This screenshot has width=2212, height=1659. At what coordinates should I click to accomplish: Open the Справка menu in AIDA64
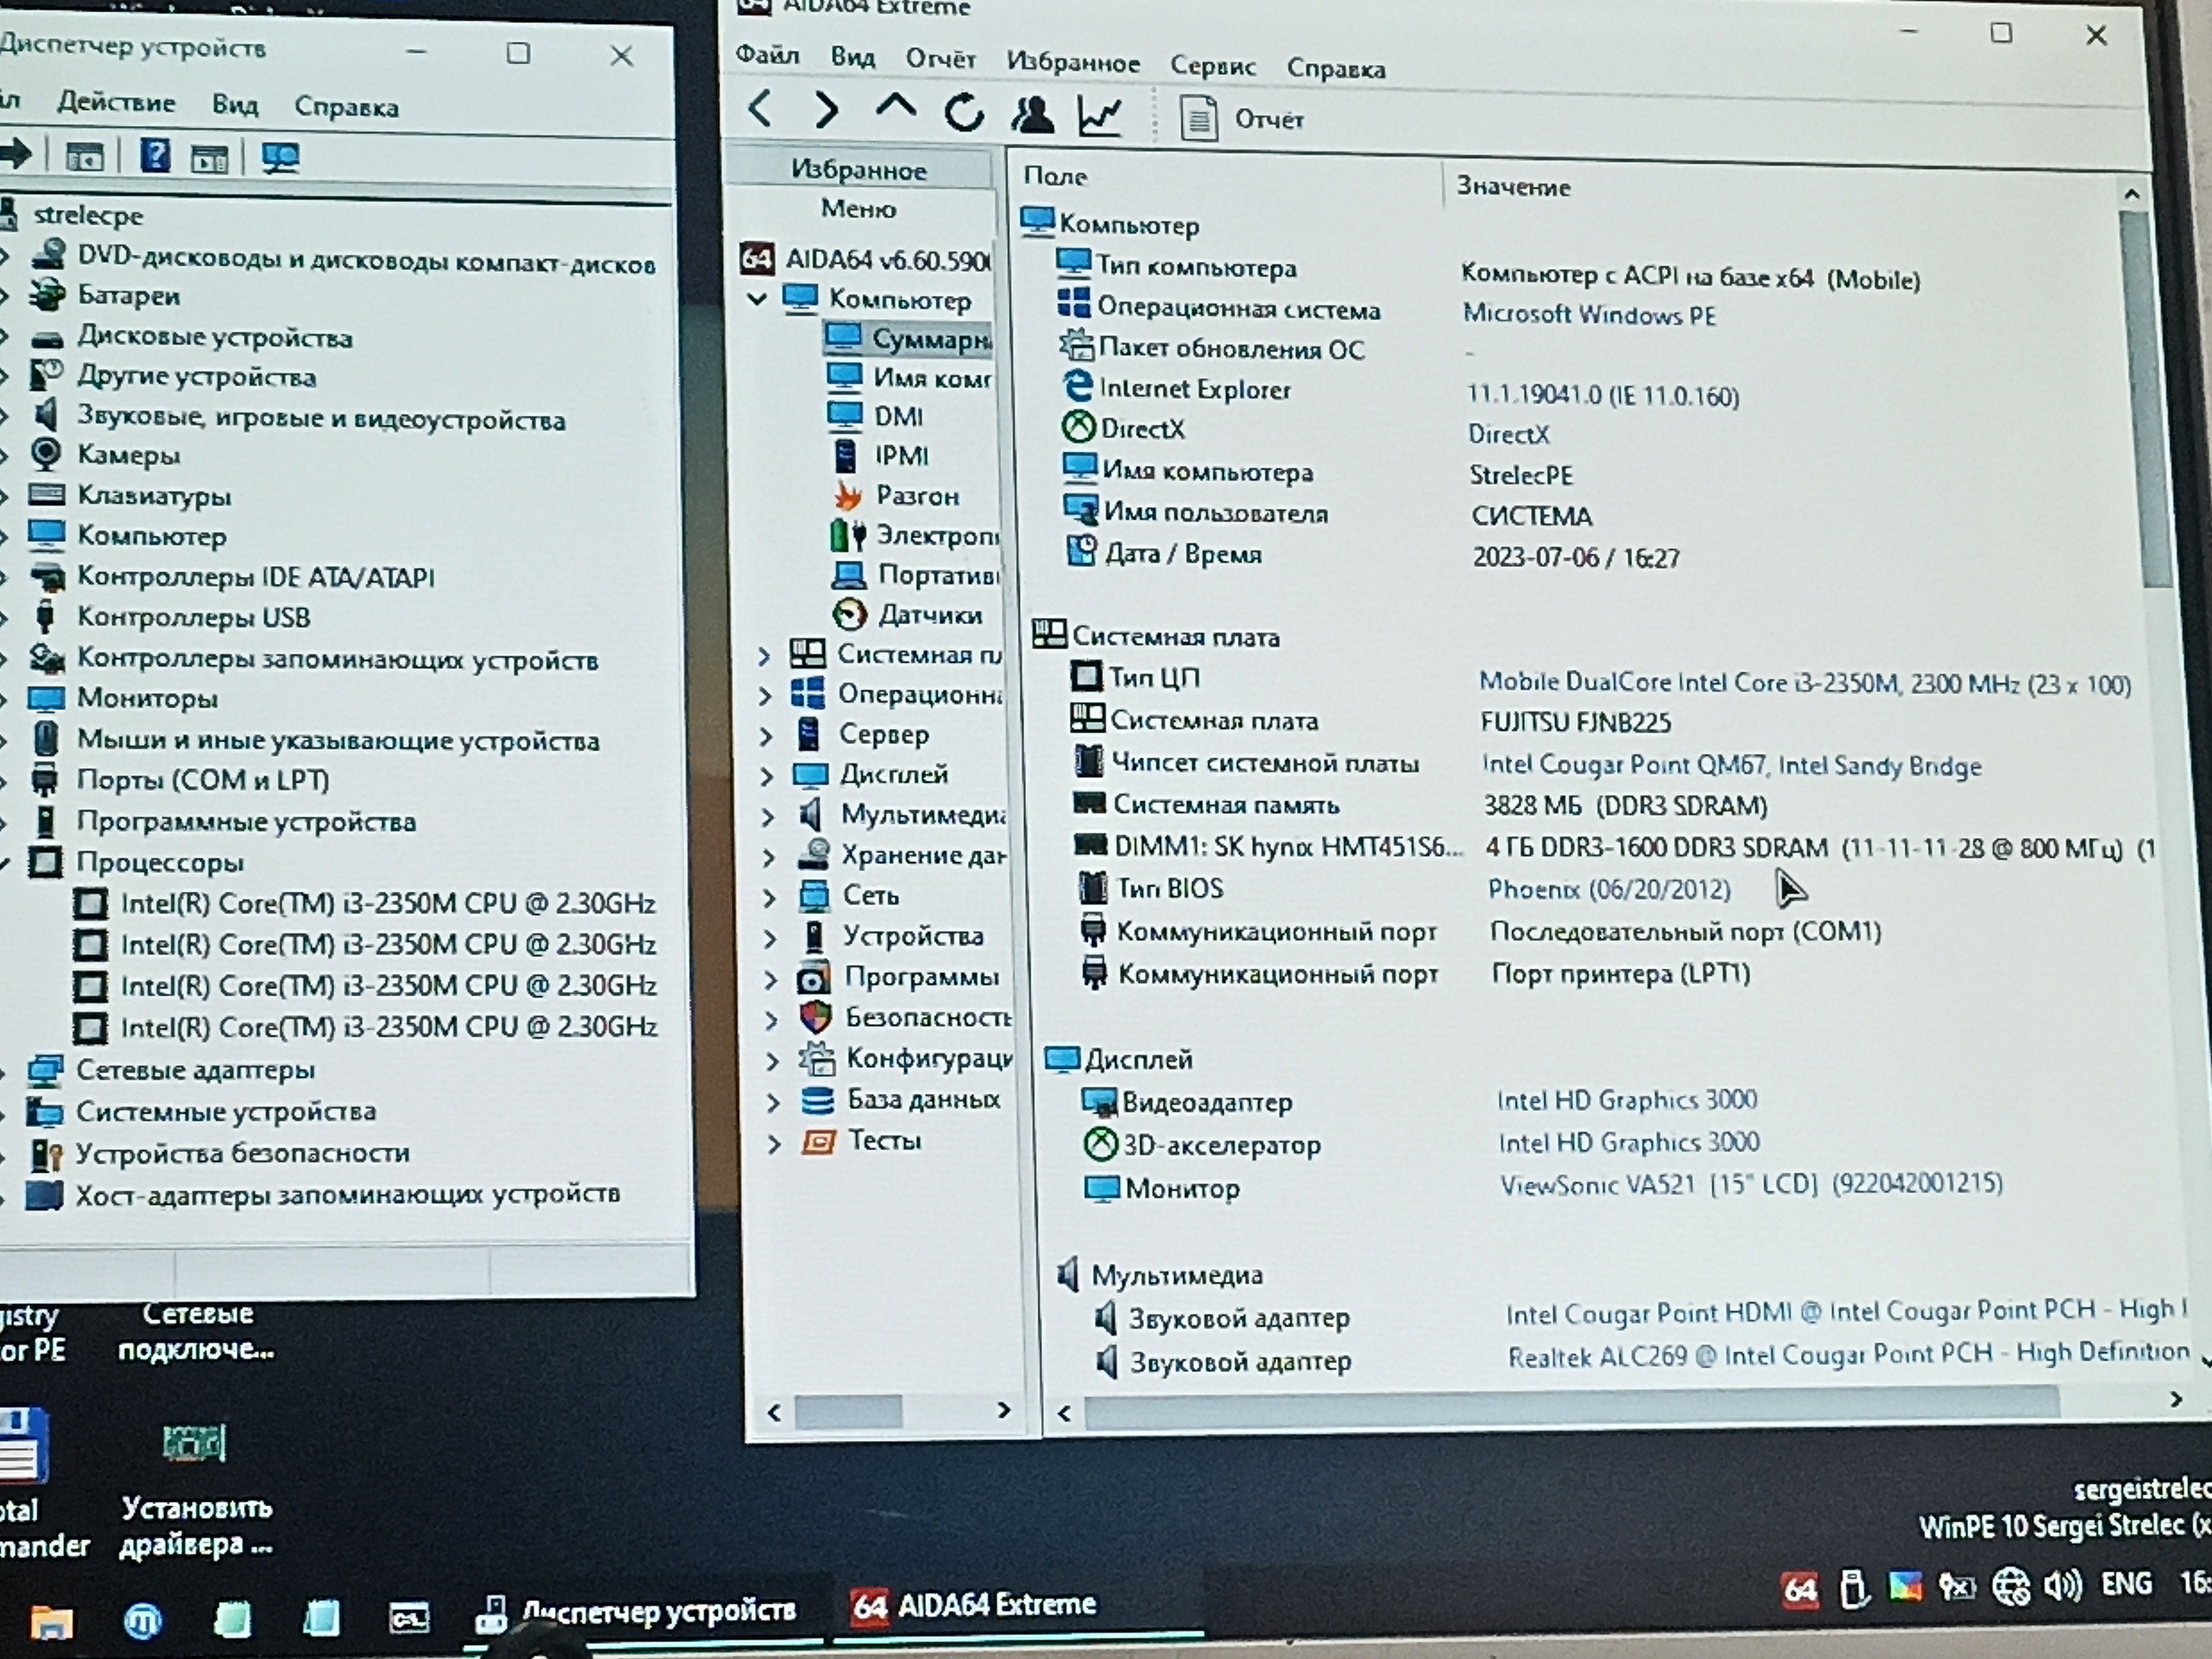tap(1336, 68)
